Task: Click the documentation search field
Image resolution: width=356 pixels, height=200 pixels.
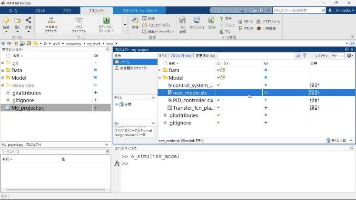Action: click(x=297, y=10)
